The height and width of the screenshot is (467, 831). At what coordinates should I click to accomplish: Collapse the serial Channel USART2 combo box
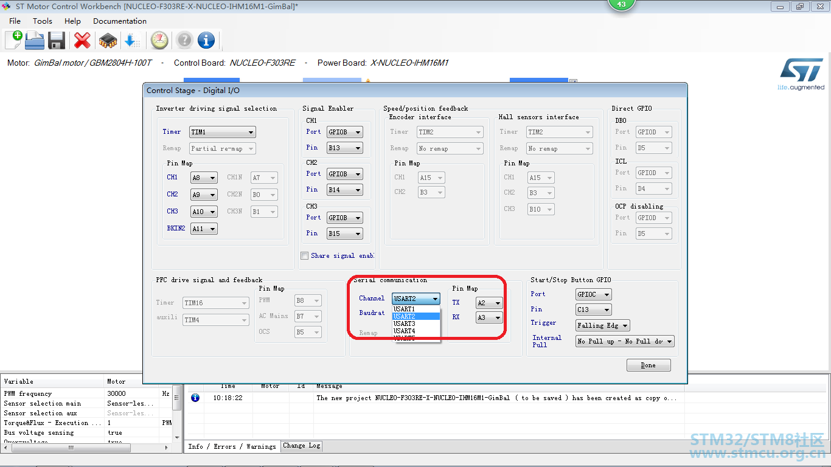416,299
